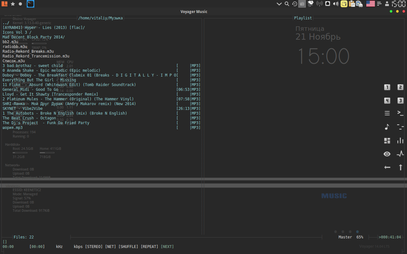Screen dimensions: 407x254
Task: Expand the hidden tray items chevron
Action: pos(279,4)
